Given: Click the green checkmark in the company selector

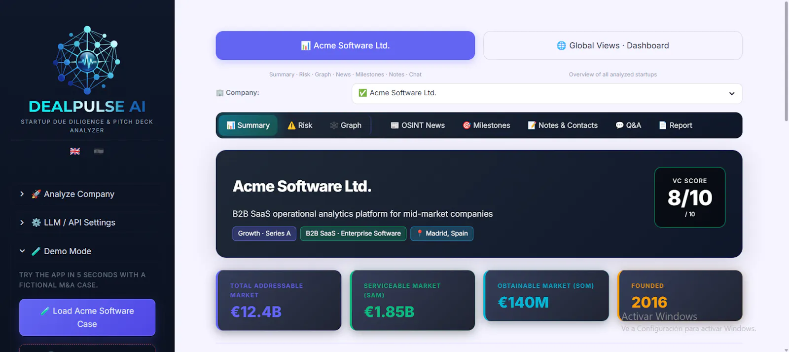Looking at the screenshot, I should 362,93.
